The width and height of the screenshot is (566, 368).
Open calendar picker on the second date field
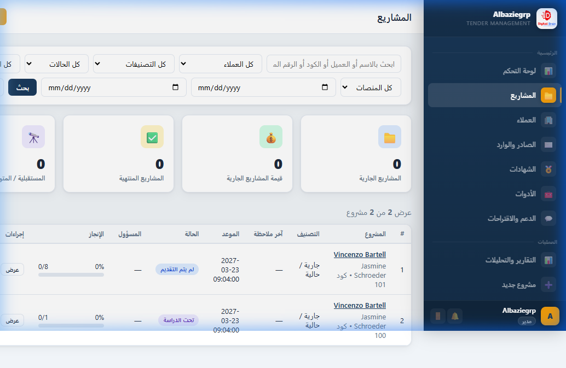[x=175, y=87]
